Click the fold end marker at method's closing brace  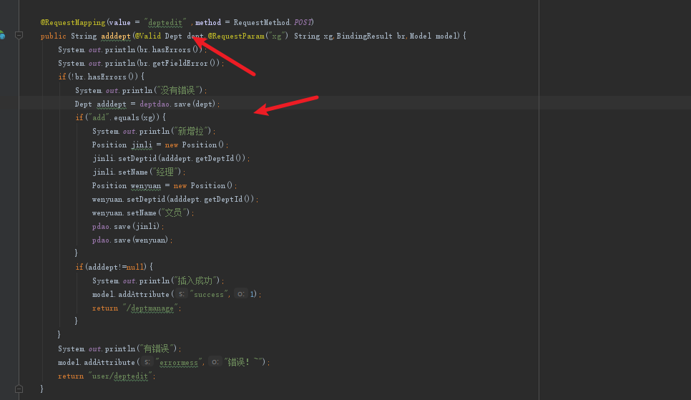(x=19, y=389)
